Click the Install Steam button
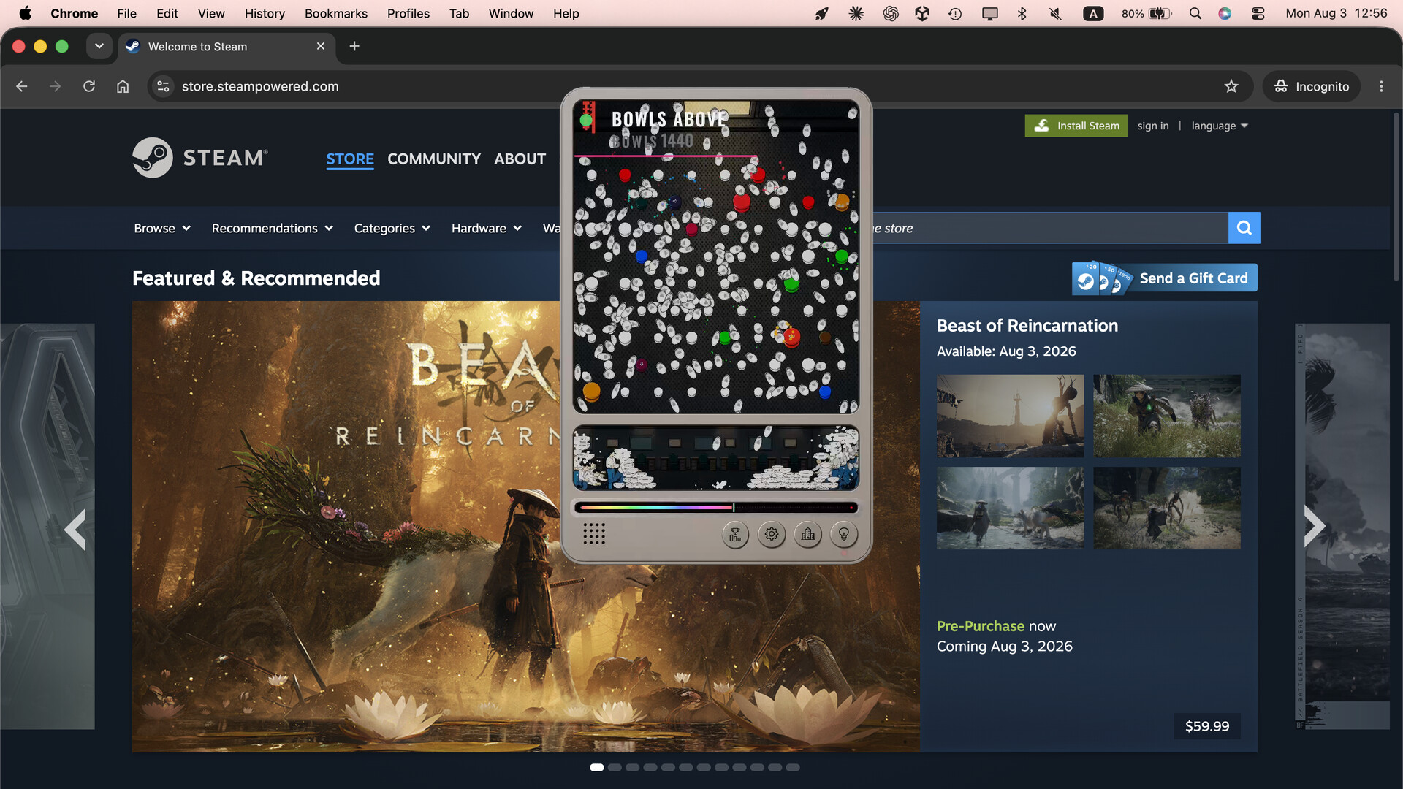The width and height of the screenshot is (1403, 789). click(1076, 126)
